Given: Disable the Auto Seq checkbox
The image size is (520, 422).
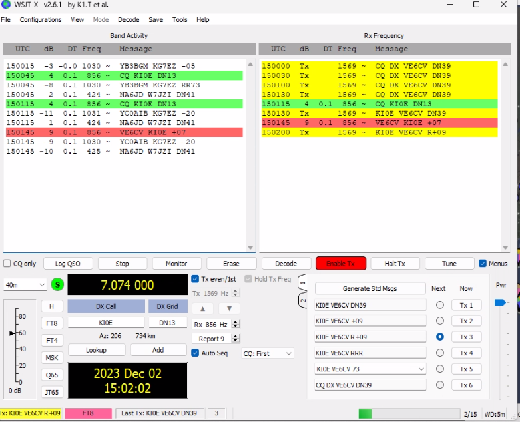Looking at the screenshot, I should tap(195, 353).
